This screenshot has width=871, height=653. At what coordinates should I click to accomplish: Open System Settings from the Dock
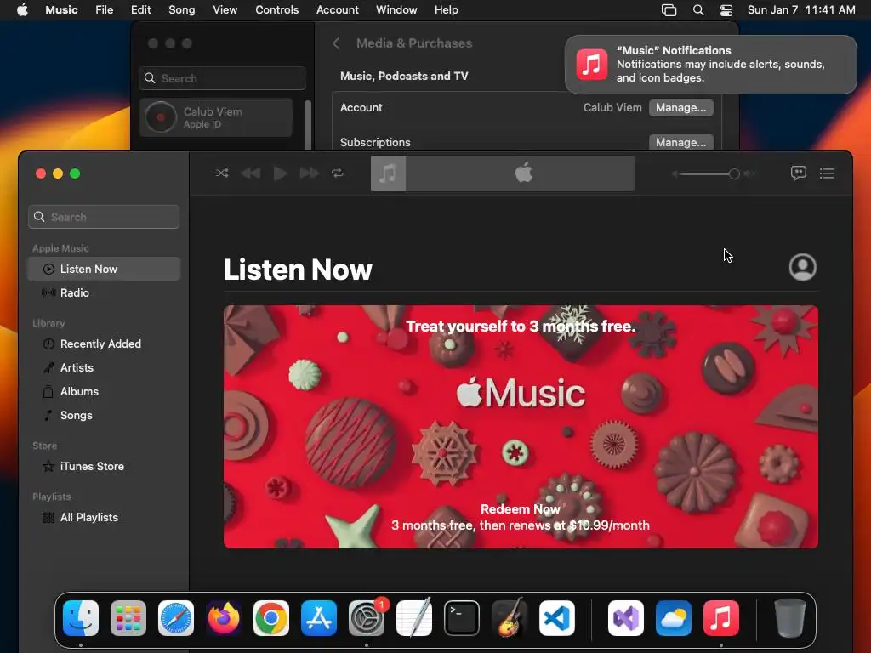pos(367,618)
